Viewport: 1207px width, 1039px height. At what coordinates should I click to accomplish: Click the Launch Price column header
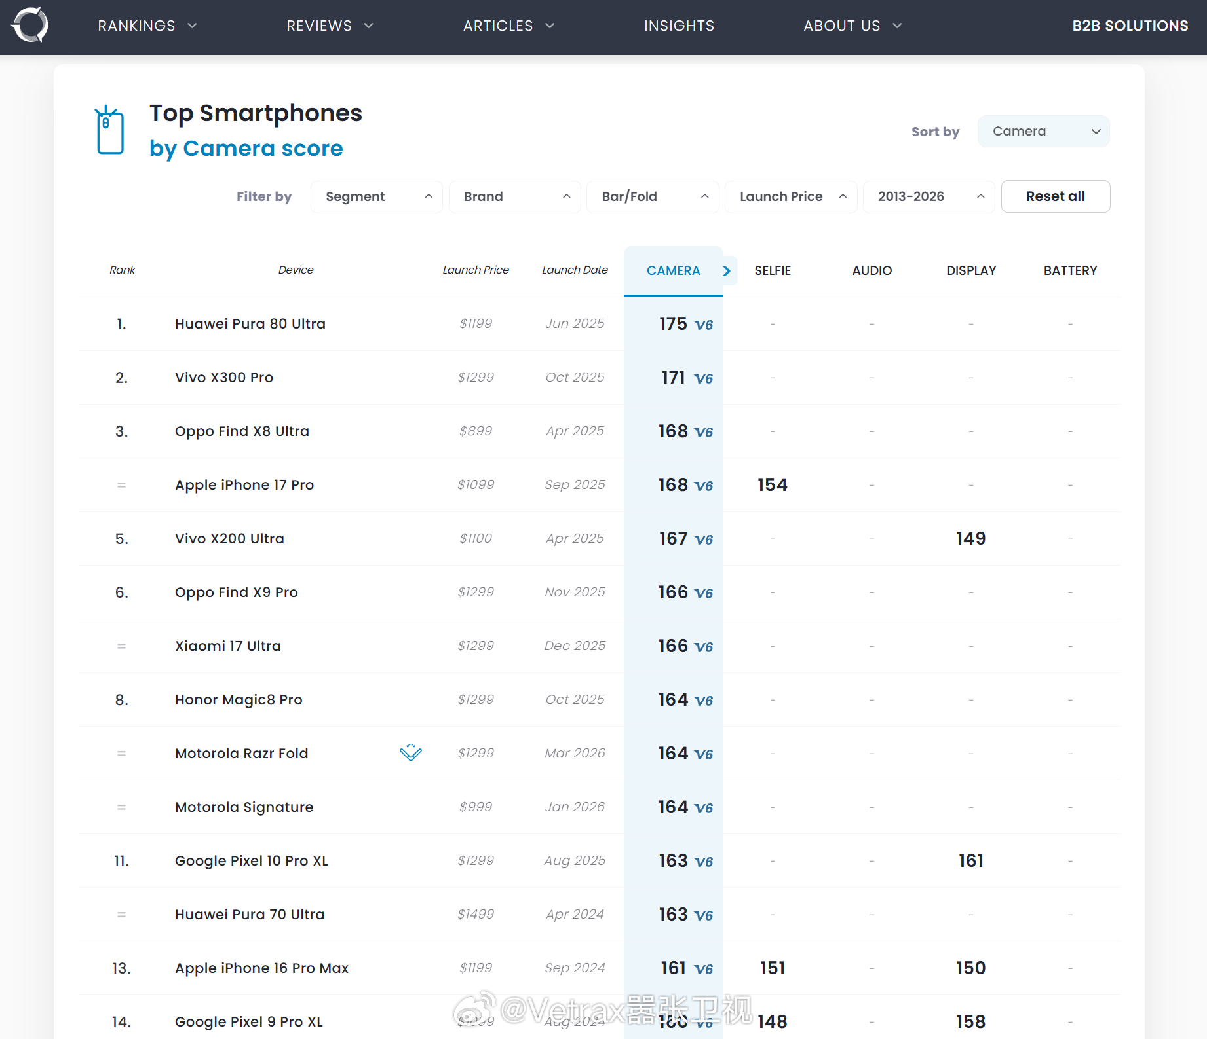click(476, 270)
